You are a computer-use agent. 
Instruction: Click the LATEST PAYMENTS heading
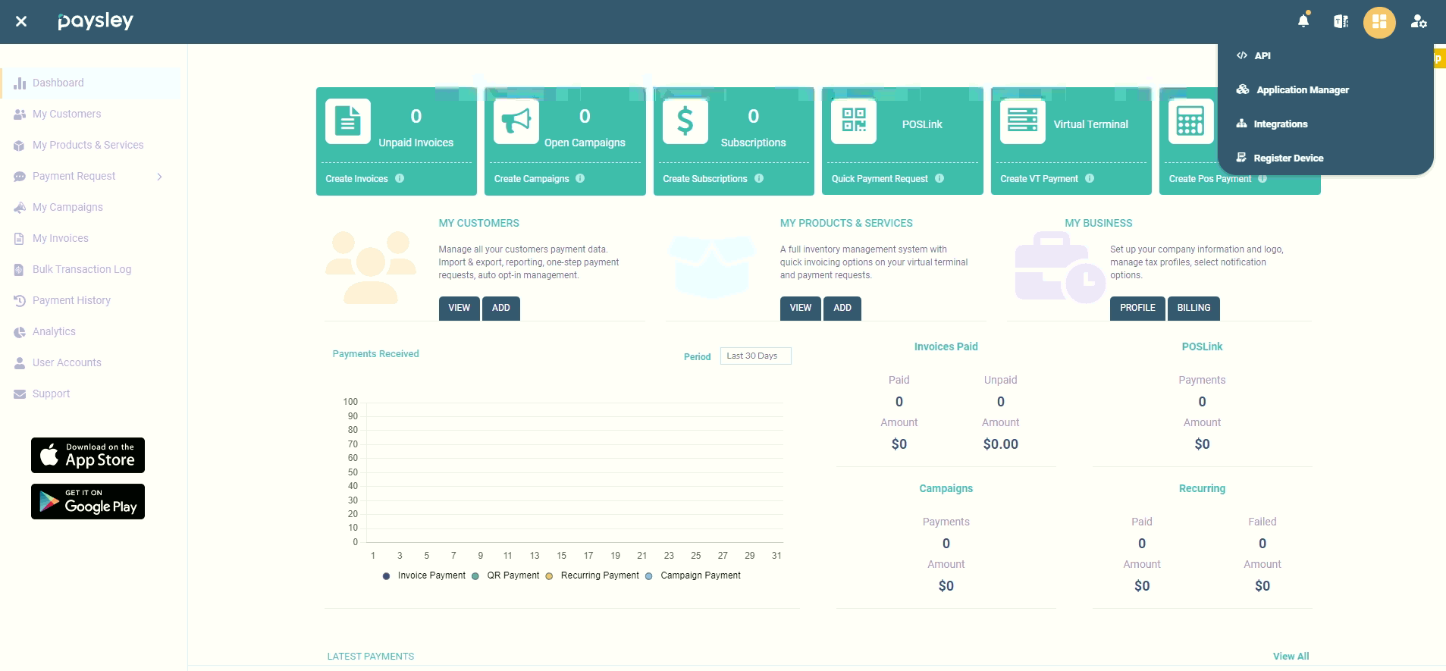tap(371, 657)
